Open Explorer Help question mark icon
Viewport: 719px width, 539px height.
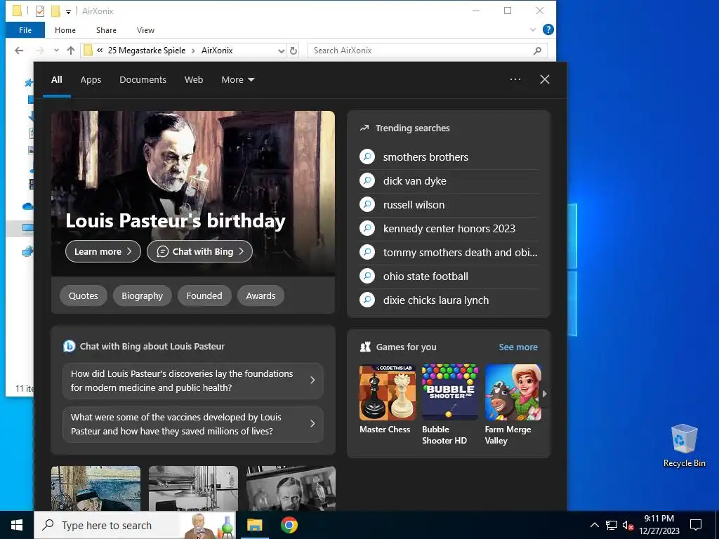[x=548, y=29]
